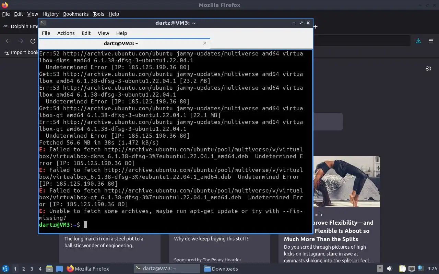
Task: Switch to workspace 4
Action: (x=40, y=269)
